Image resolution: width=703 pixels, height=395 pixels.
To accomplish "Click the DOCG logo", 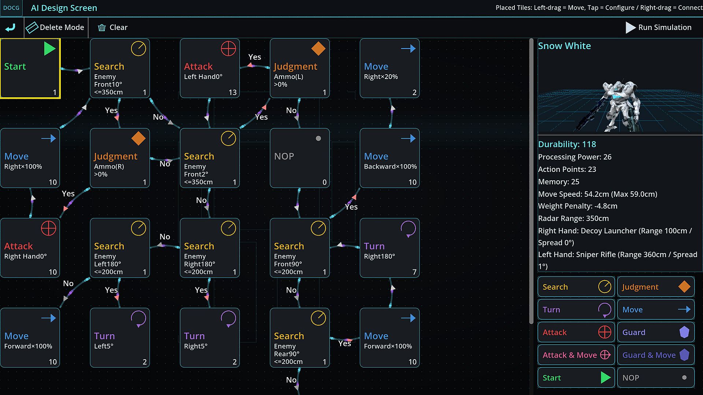I will (11, 8).
